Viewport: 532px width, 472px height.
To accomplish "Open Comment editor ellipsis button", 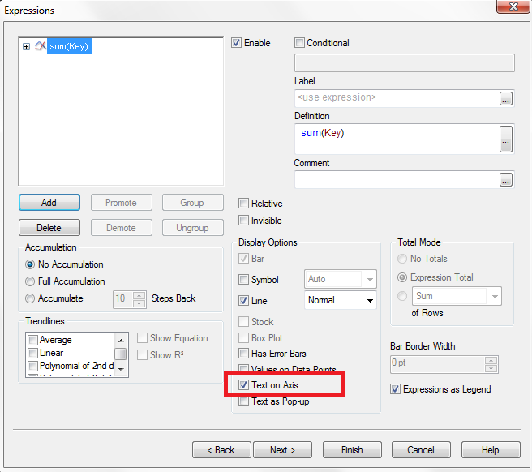I will point(505,180).
